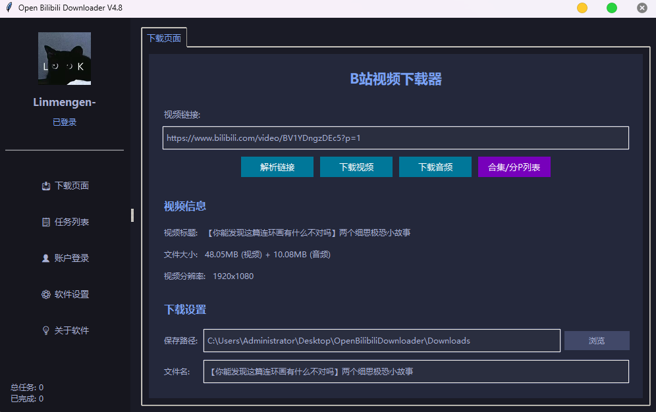Screen dimensions: 656x412
Task: Click the 浏览 browse button
Action: point(597,340)
